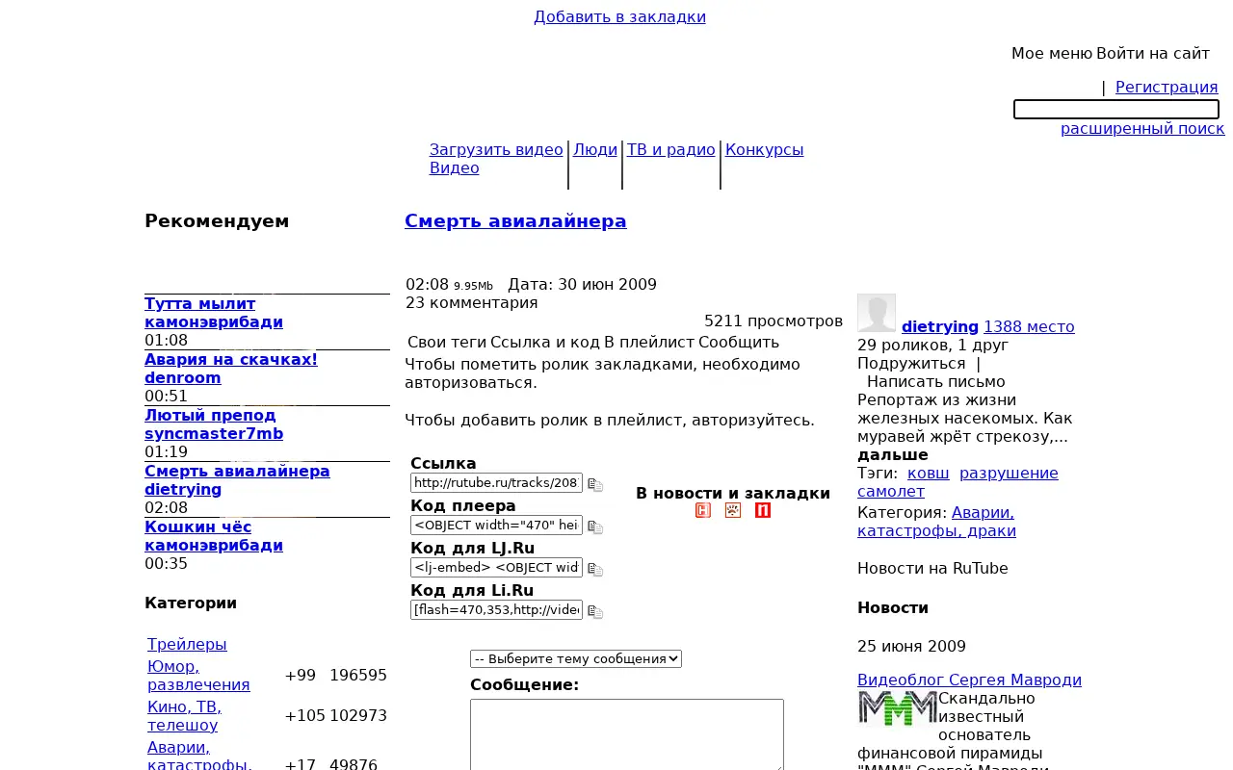Viewport: 1233px width, 770px height.
Task: Open расширенный поиск link
Action: [x=1142, y=129]
